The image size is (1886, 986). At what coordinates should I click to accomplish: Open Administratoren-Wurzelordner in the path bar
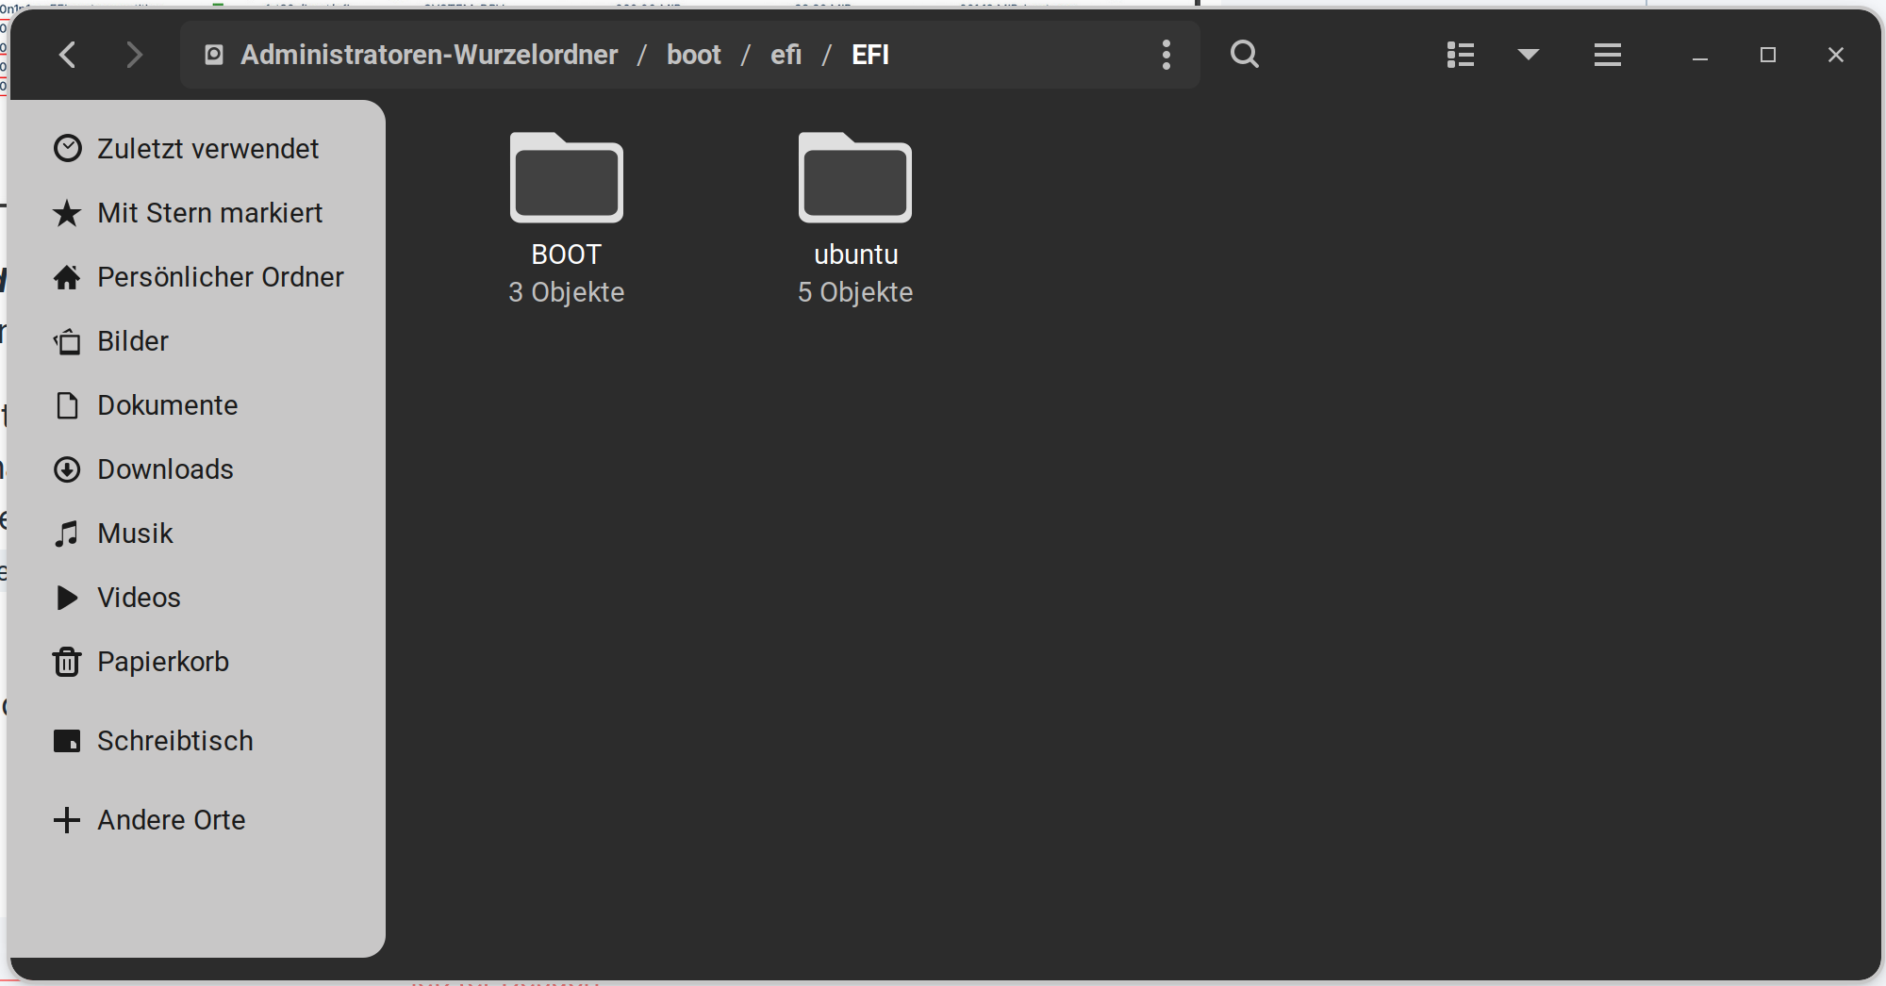(429, 55)
